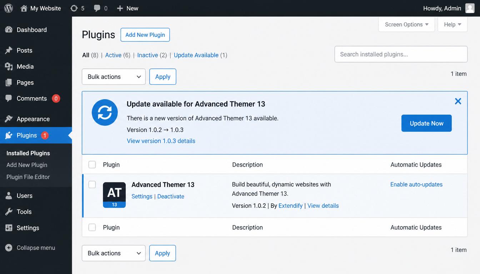Click the bottom Apply button
Screen dimensions: 480x274
162,253
